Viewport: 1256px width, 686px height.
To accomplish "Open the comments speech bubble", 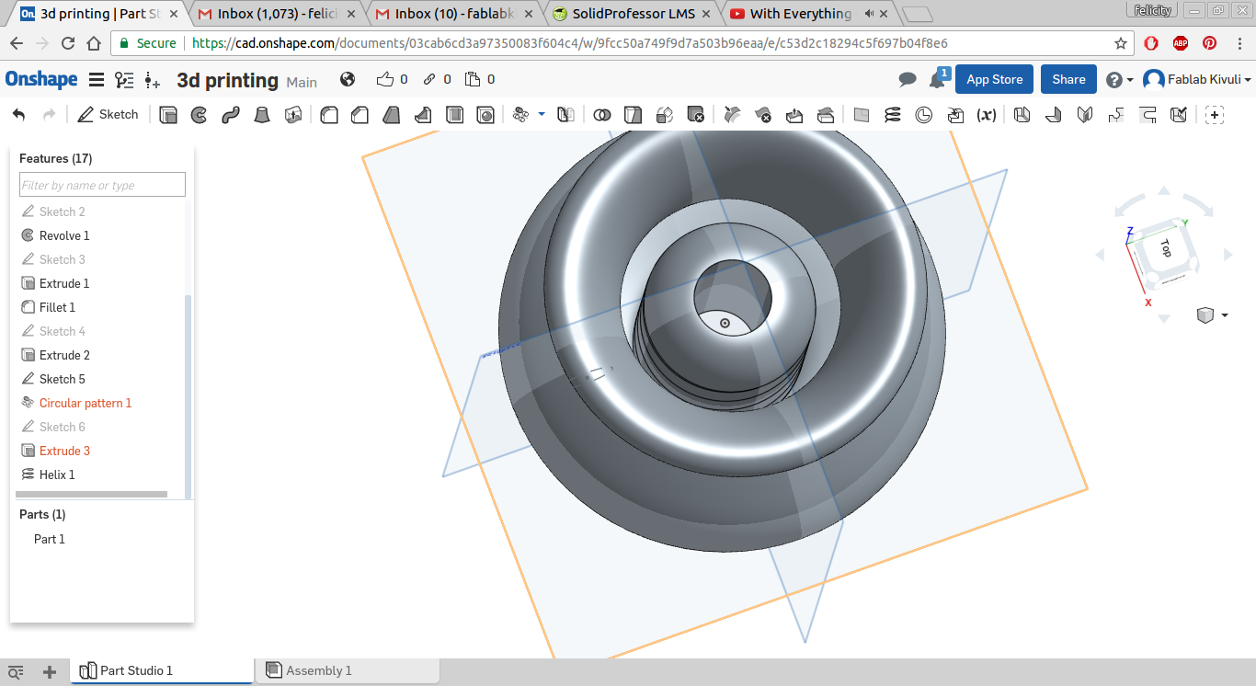I will tap(908, 80).
